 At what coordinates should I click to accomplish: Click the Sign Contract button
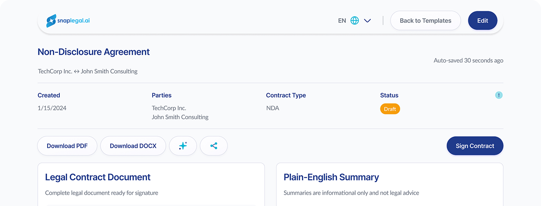(475, 146)
